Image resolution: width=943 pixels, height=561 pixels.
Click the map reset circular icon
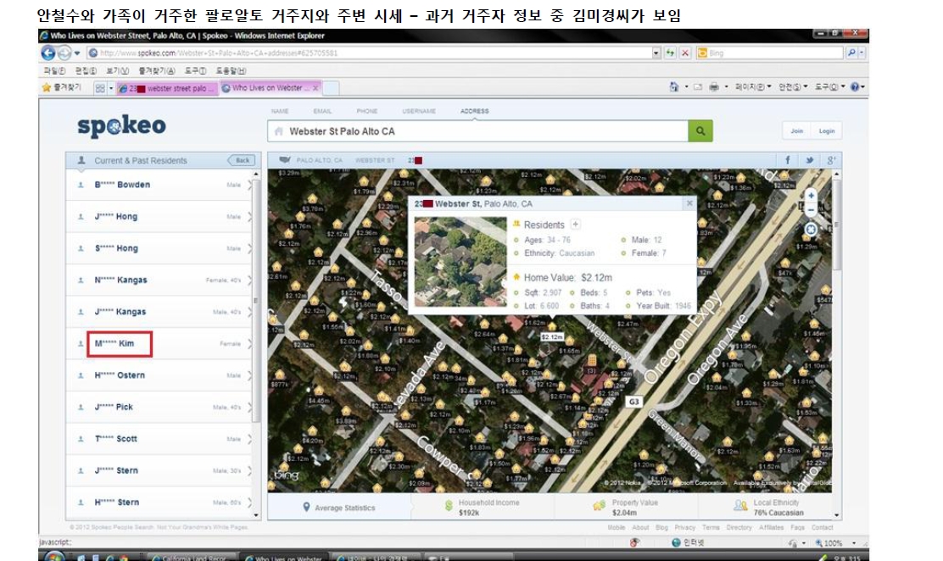(811, 229)
